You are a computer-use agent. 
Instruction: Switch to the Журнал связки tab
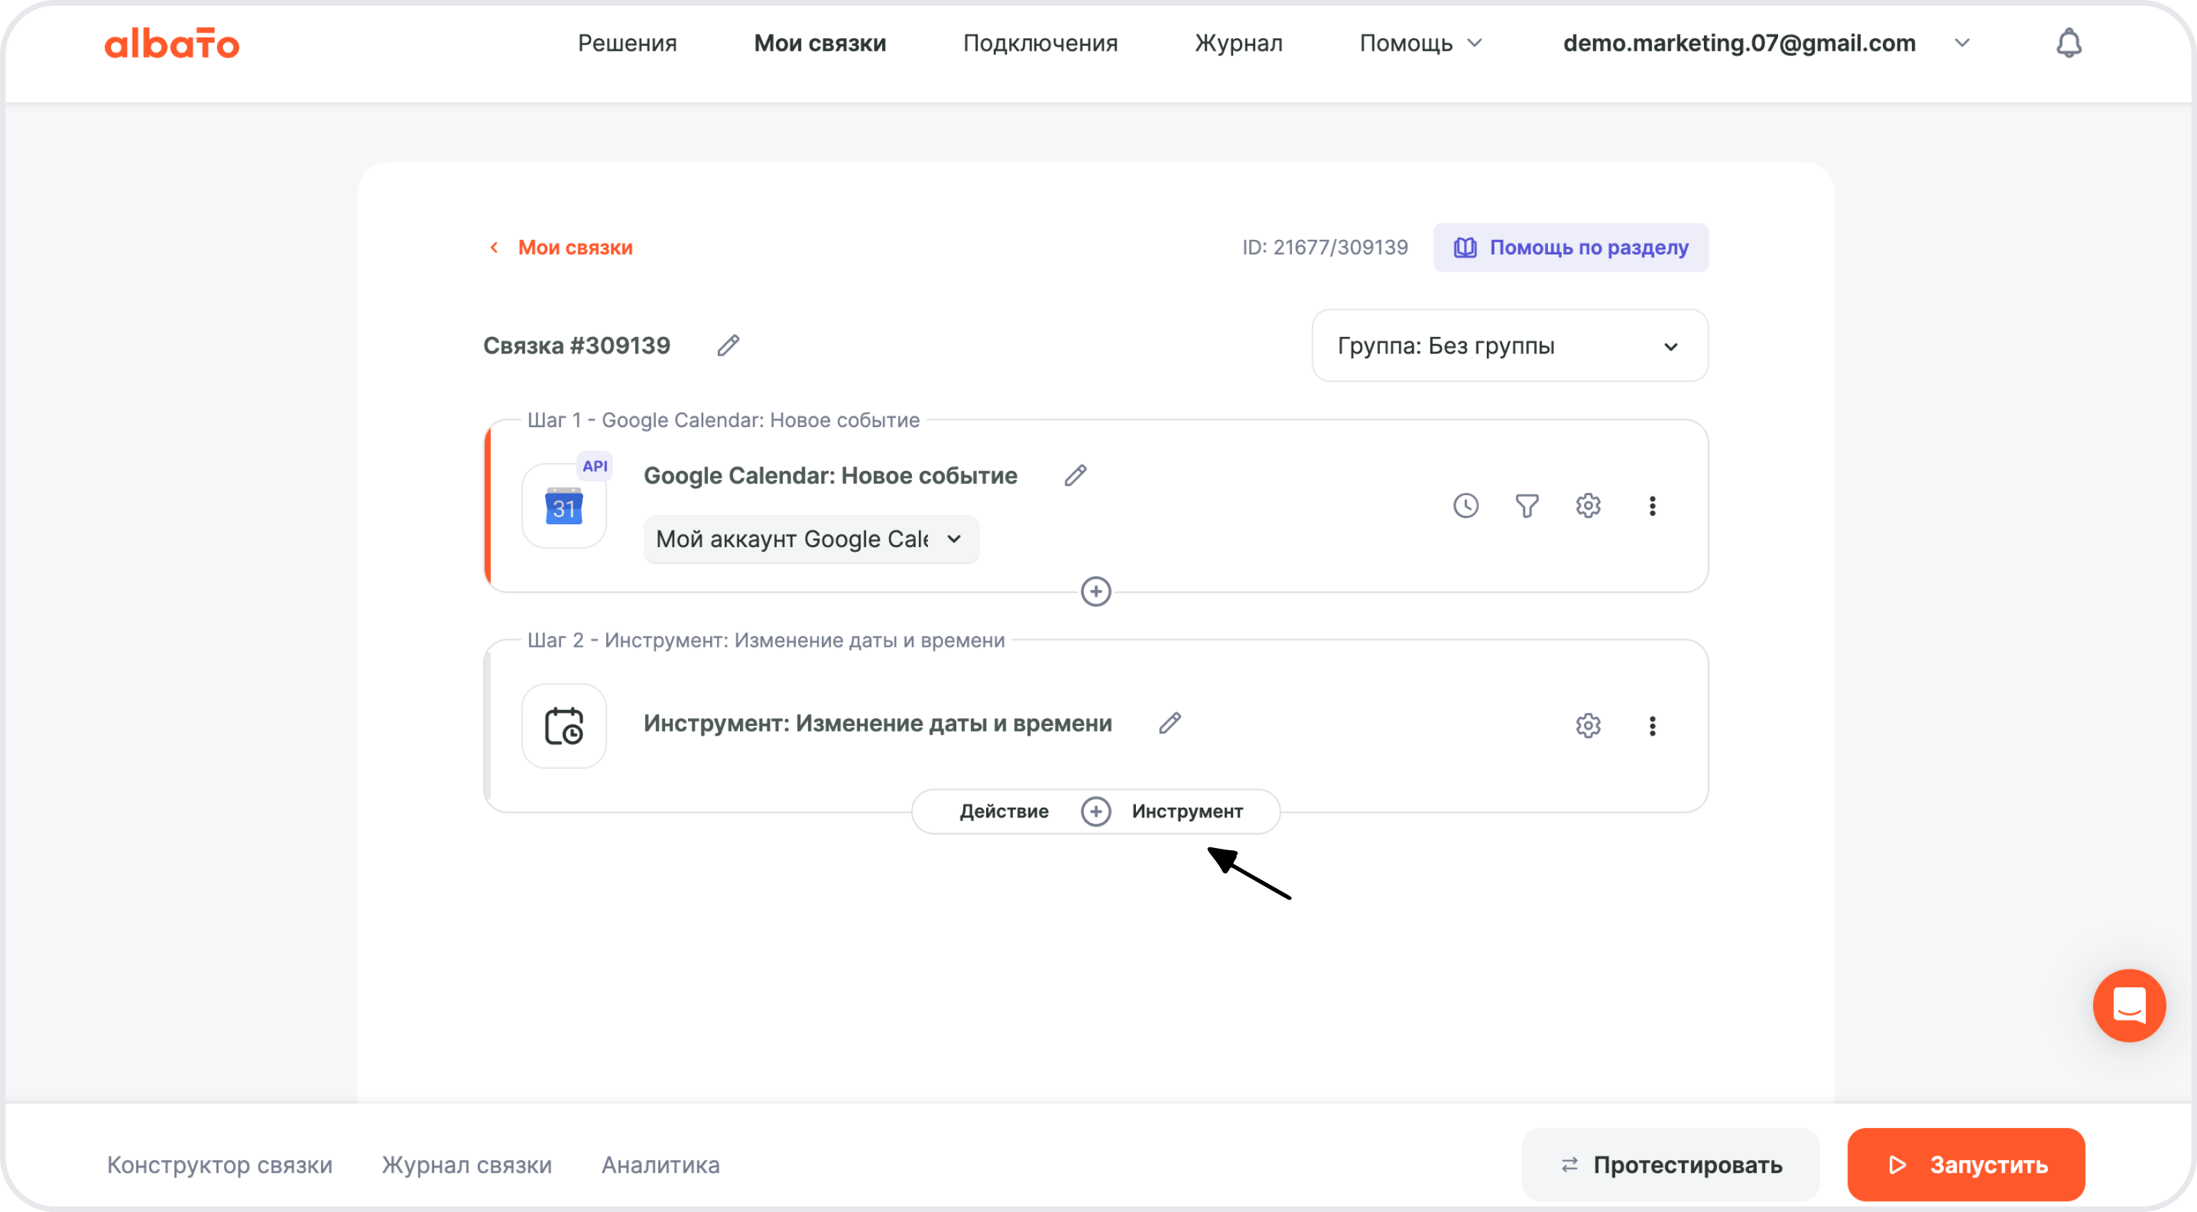(x=467, y=1164)
